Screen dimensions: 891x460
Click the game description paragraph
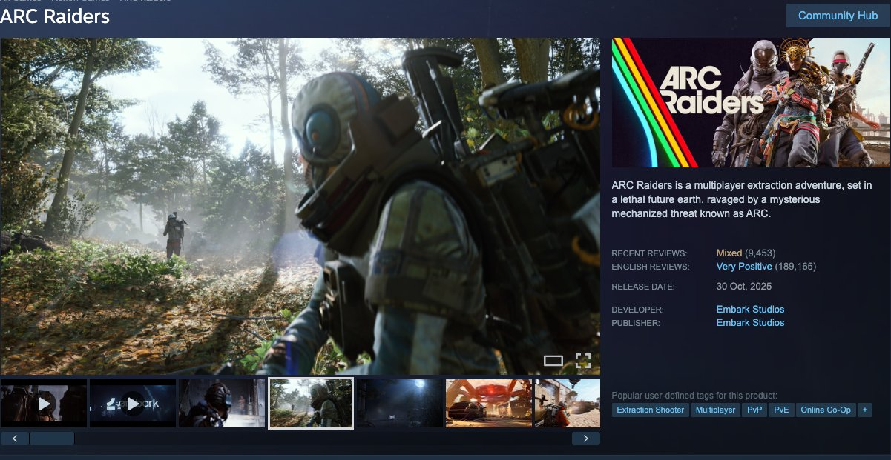(x=741, y=199)
